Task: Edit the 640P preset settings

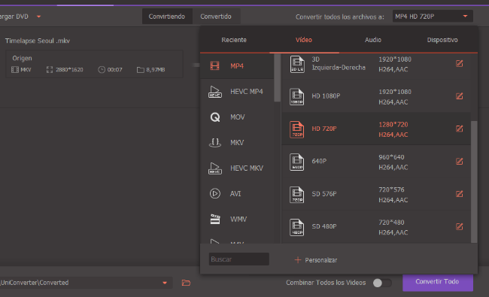Action: click(460, 161)
